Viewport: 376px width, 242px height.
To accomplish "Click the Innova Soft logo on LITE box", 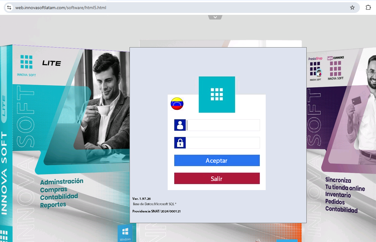I will [x=26, y=65].
